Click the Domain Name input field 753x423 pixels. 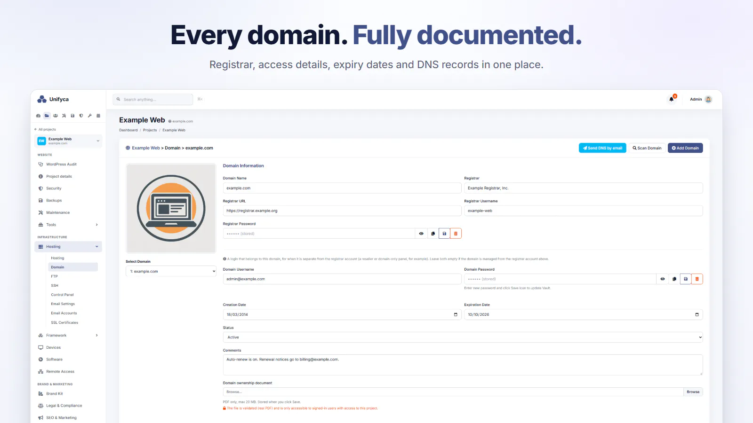coord(342,188)
